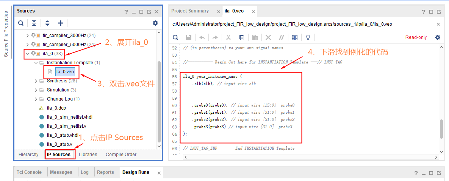Open editor window help question mark
The image size is (449, 181).
click(424, 12)
